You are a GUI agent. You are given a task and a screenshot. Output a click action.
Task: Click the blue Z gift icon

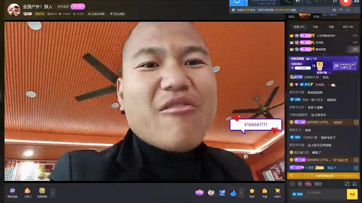click(222, 193)
